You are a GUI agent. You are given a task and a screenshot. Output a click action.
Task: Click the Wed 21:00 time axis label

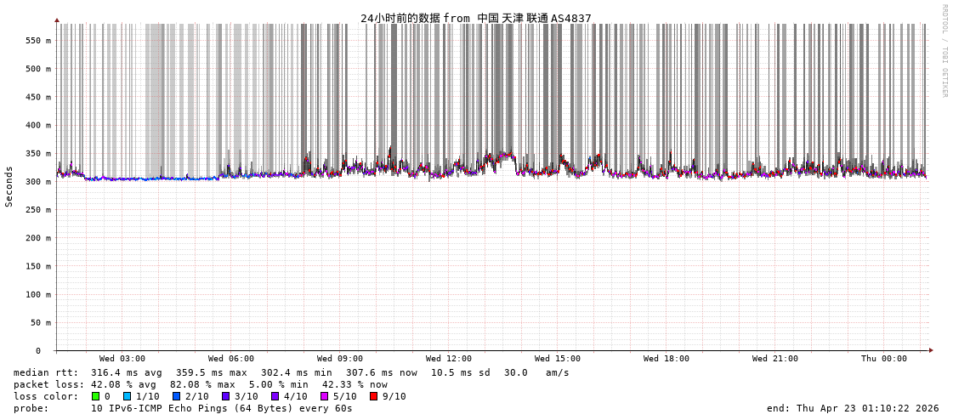[x=775, y=359]
